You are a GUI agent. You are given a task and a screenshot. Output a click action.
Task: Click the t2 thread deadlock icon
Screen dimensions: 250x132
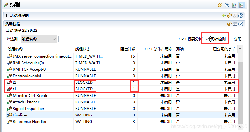click(x=10, y=82)
